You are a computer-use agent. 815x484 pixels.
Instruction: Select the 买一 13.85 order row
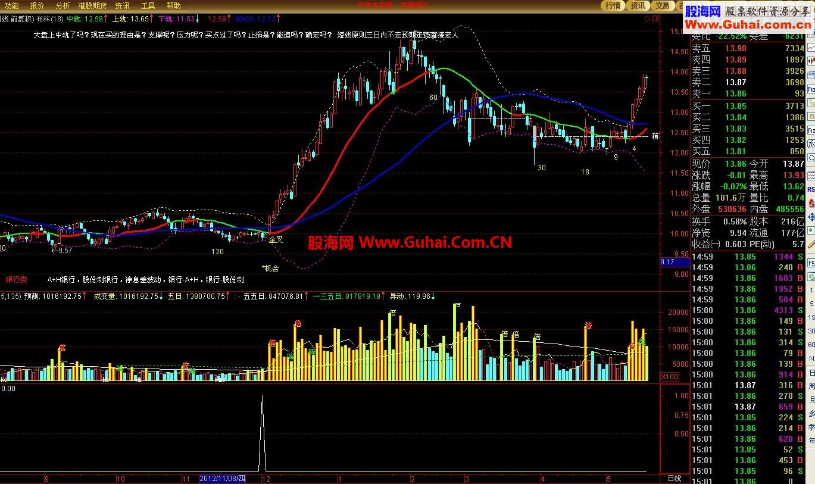pyautogui.click(x=749, y=106)
